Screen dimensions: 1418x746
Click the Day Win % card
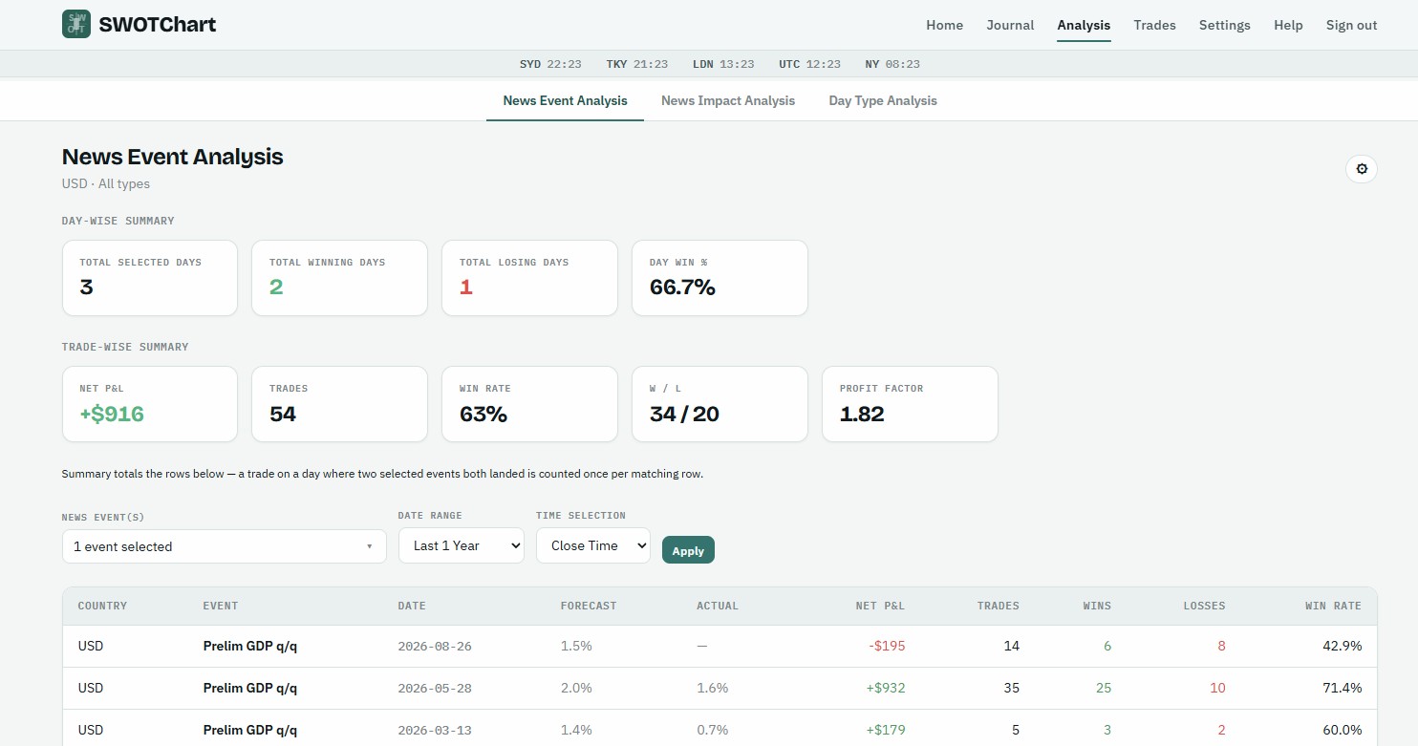pyautogui.click(x=720, y=278)
